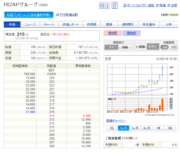Viewport: 180px width, 154px height.
Task: Open the 四季報 tab
Action: pos(92,25)
